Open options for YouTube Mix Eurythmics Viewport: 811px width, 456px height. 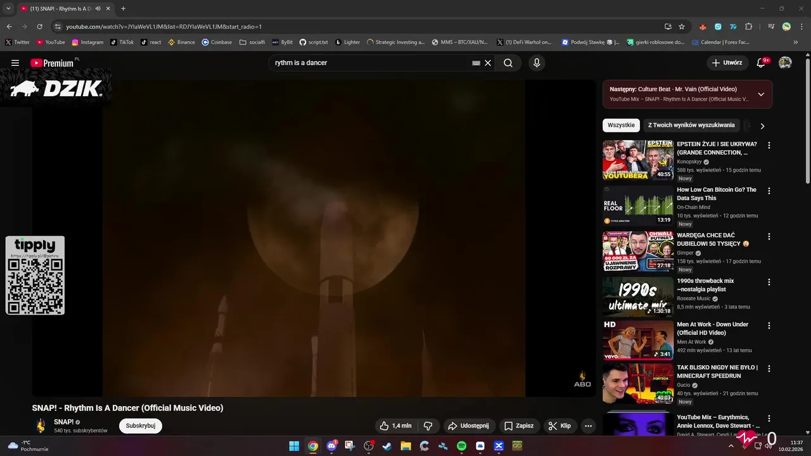tap(769, 419)
